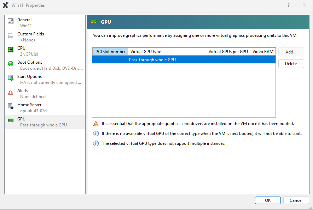Select the Pass-through whole GPU table row

click(184, 60)
